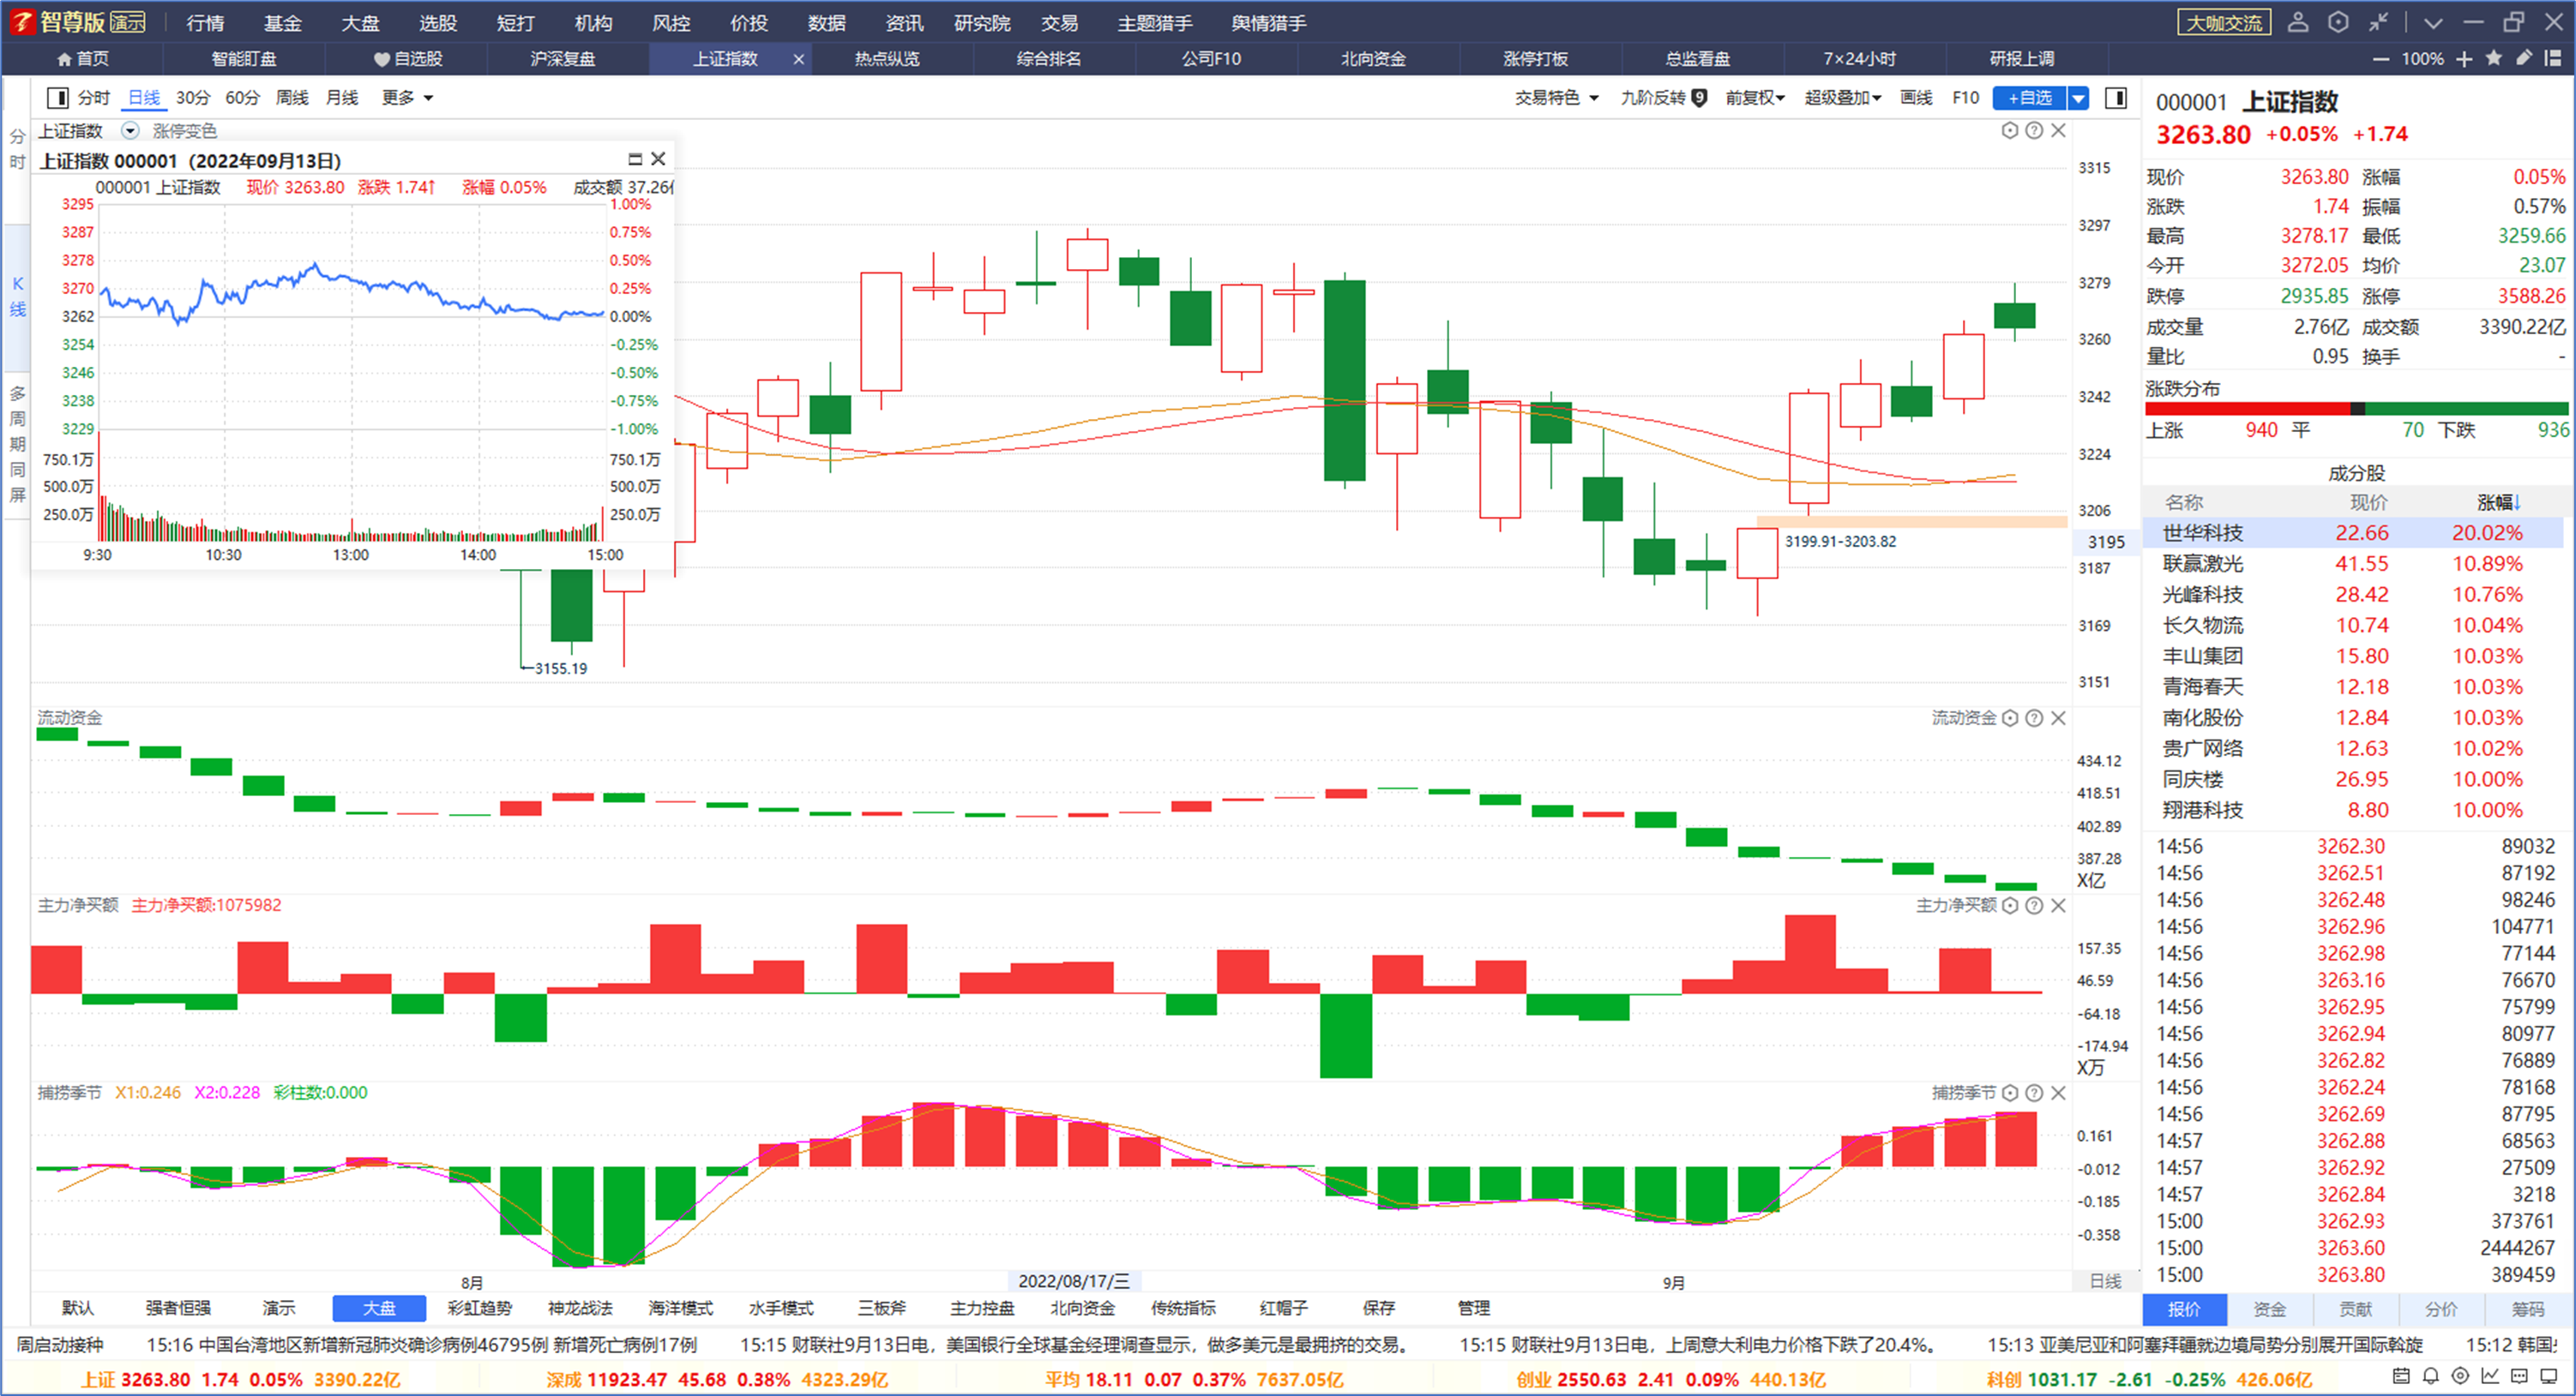Click the zoom-in plus icon beside 100%

point(2464,59)
